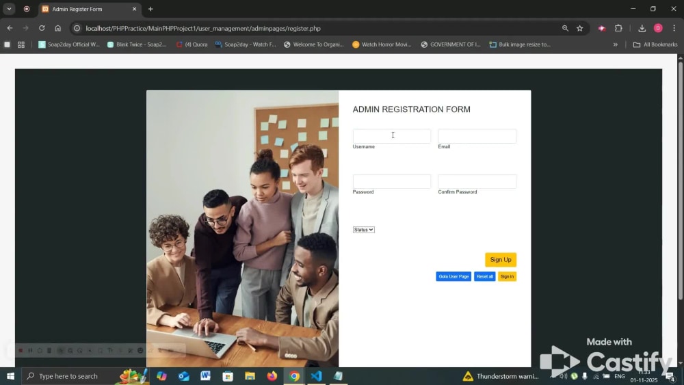
Task: Reload the register.php page
Action: [42, 28]
